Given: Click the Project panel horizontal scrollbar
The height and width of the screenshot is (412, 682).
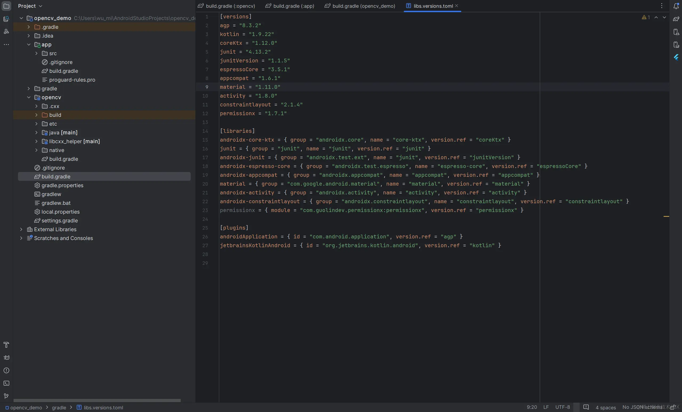Looking at the screenshot, I should [97, 400].
